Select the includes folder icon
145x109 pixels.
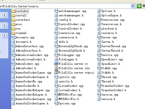[13, 11]
